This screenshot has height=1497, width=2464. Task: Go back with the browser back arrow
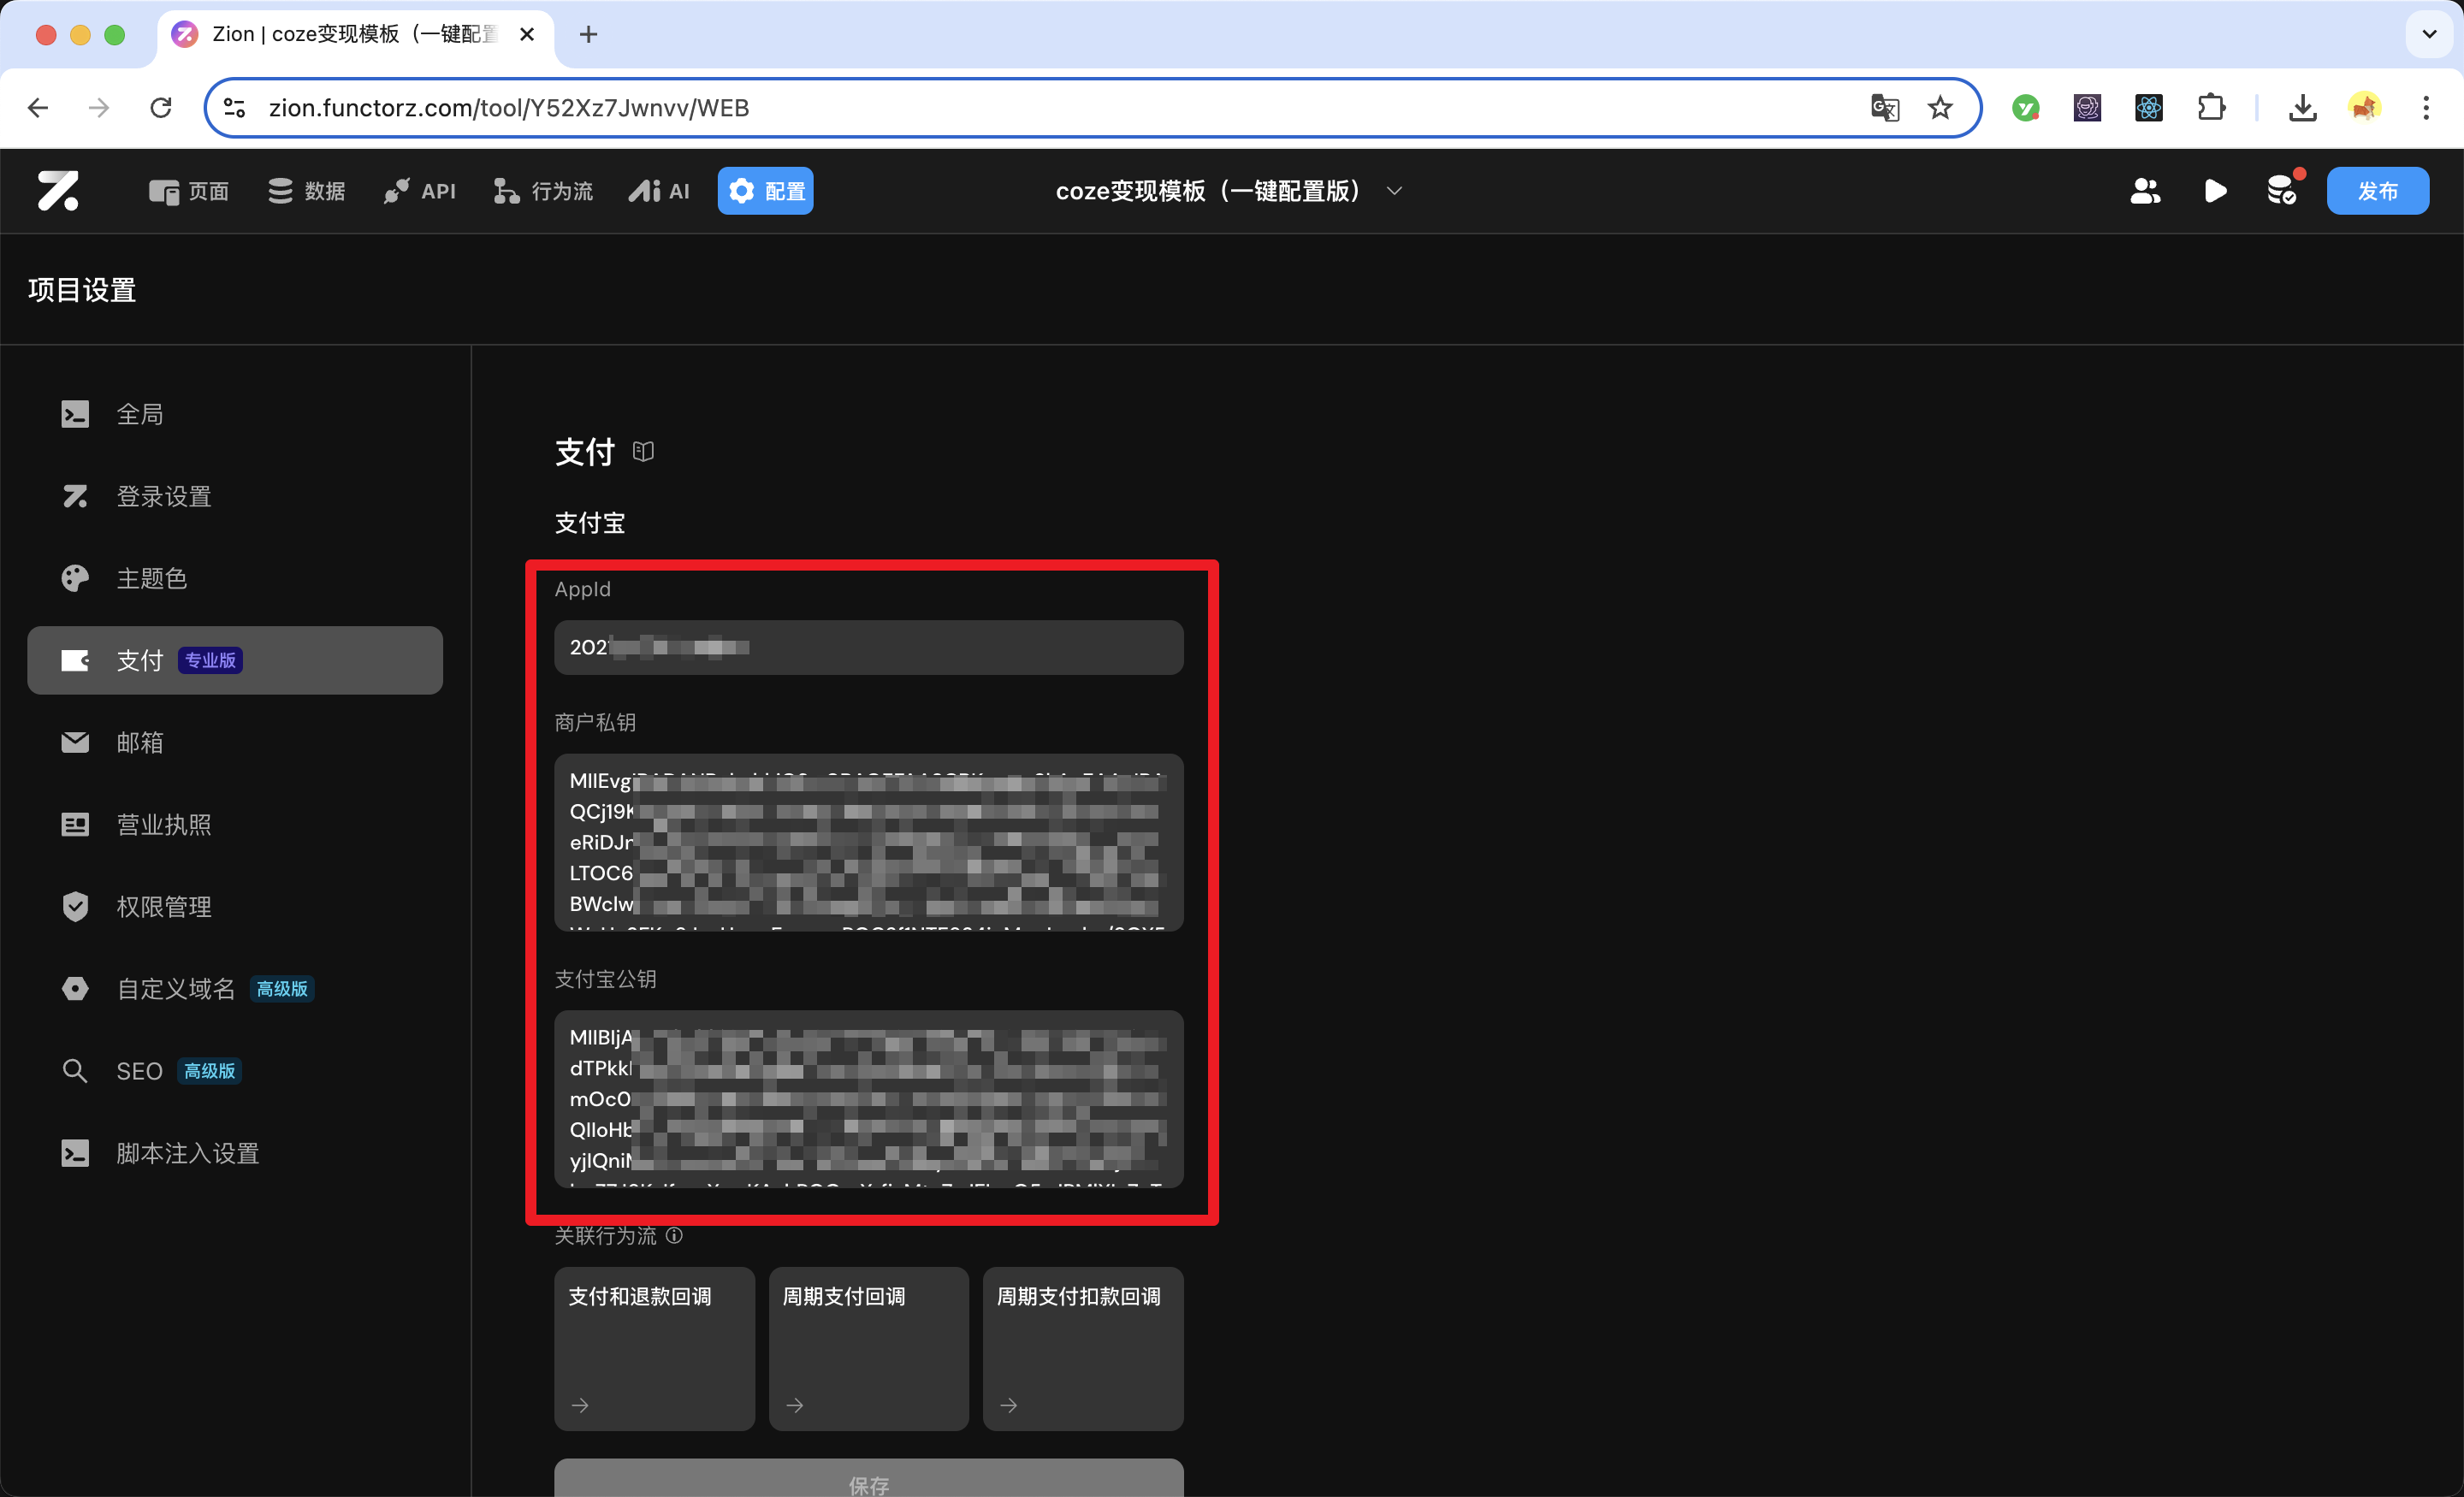coord(38,108)
